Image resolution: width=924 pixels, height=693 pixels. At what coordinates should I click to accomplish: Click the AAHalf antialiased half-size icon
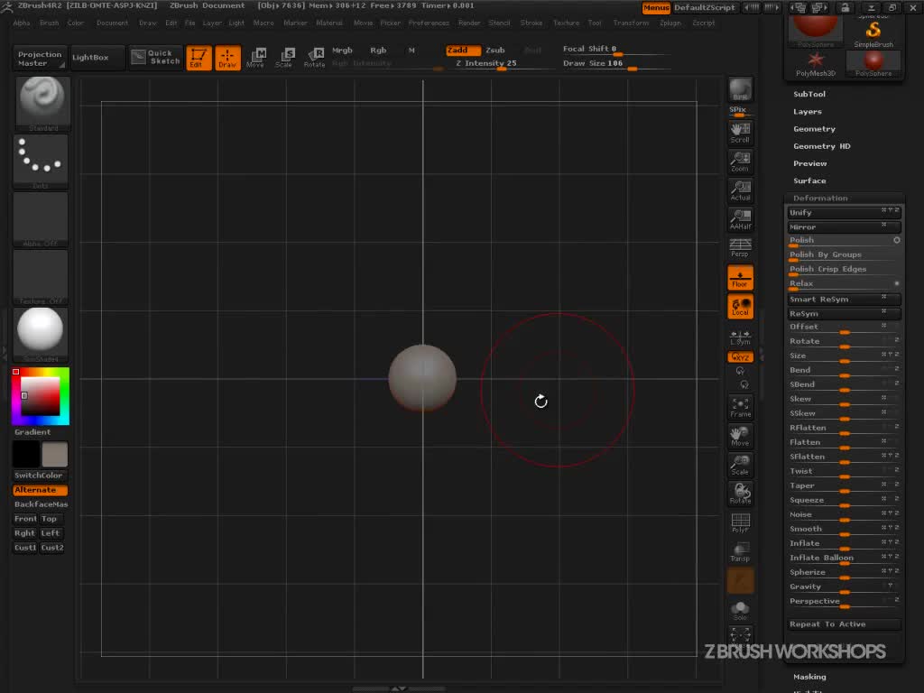point(740,219)
